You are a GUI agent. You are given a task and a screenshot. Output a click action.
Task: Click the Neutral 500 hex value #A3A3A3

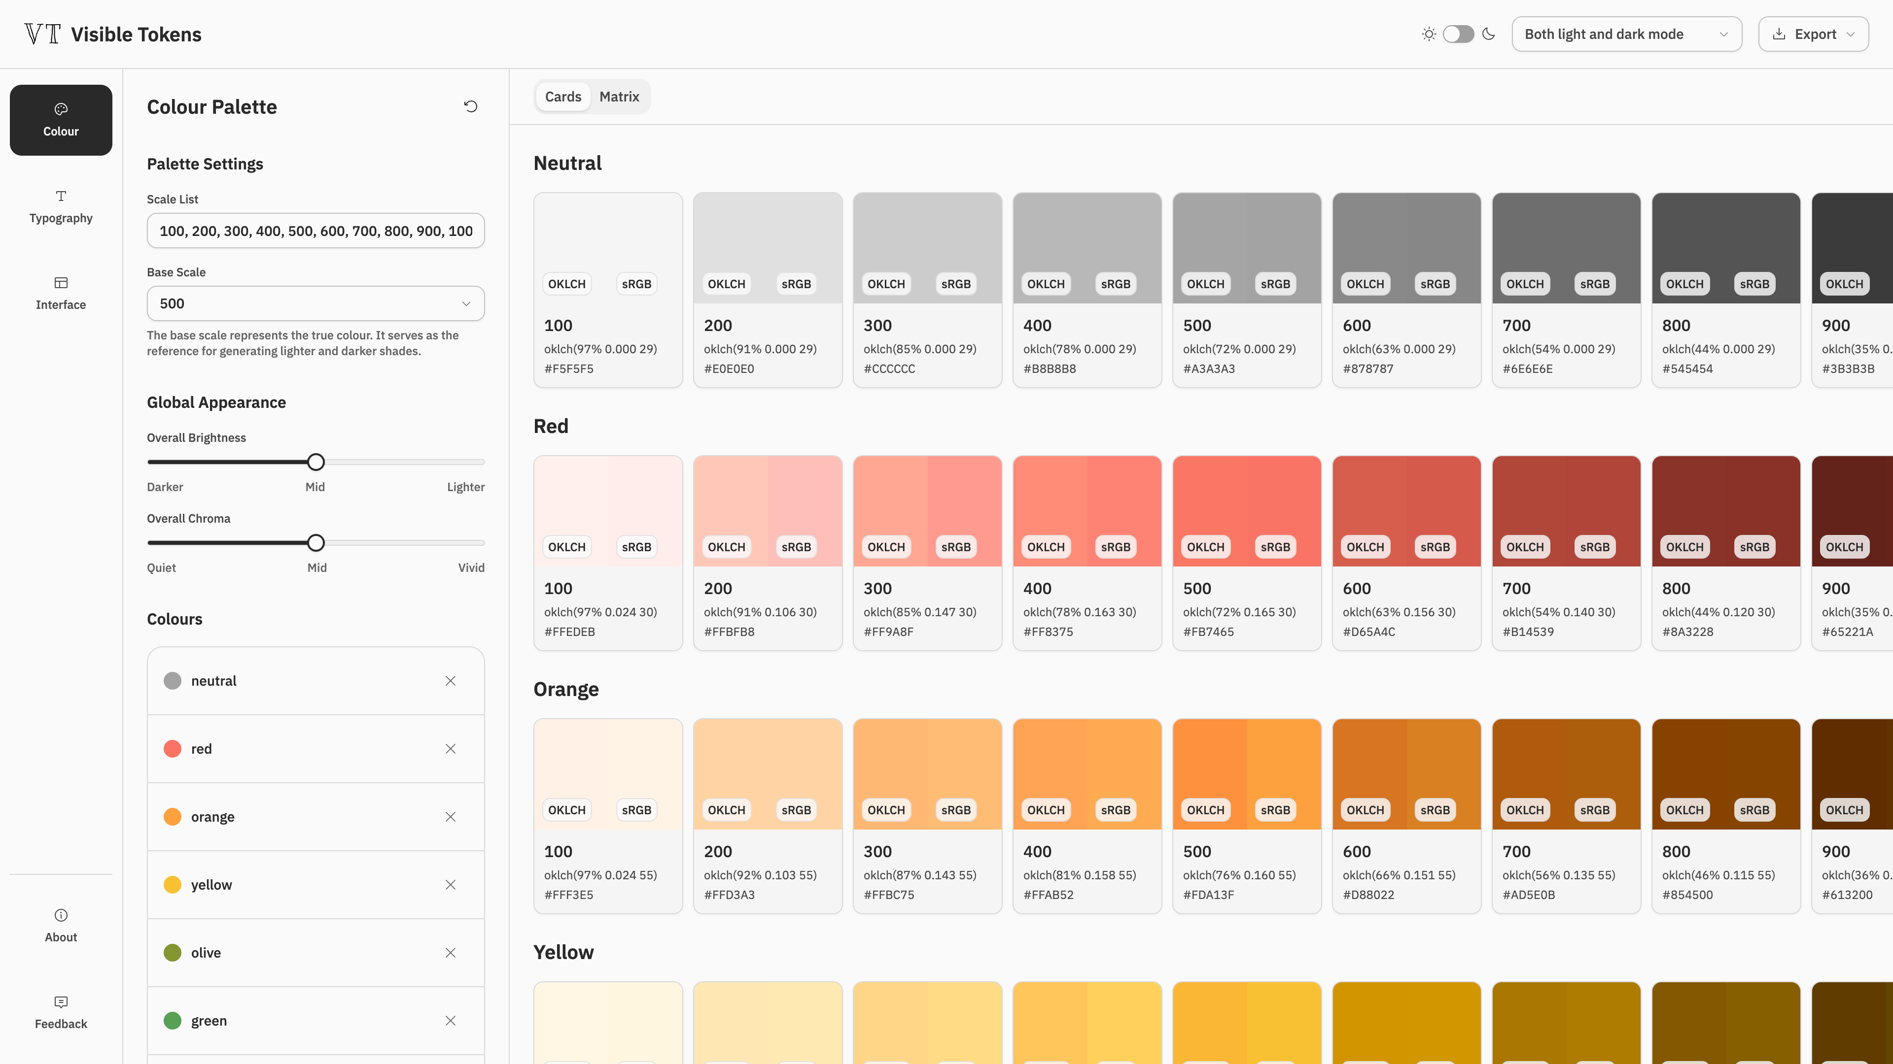coord(1209,368)
